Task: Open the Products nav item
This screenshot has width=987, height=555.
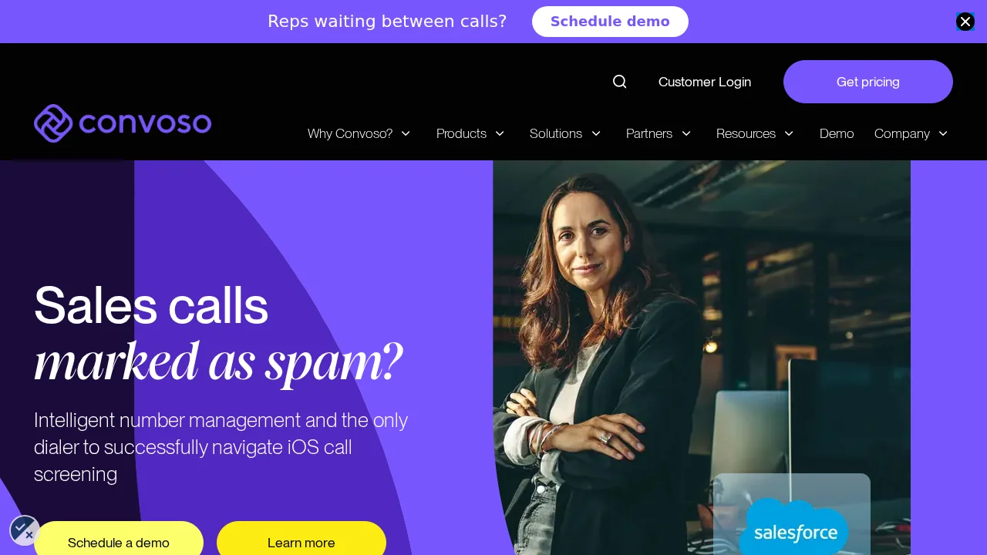Action: (x=461, y=133)
